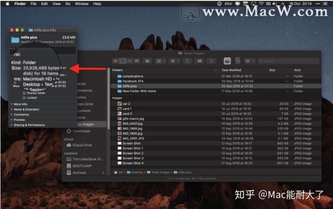Image resolution: width=333 pixels, height=209 pixels.
Task: Switch Finder to icon view
Action: pyautogui.click(x=116, y=61)
